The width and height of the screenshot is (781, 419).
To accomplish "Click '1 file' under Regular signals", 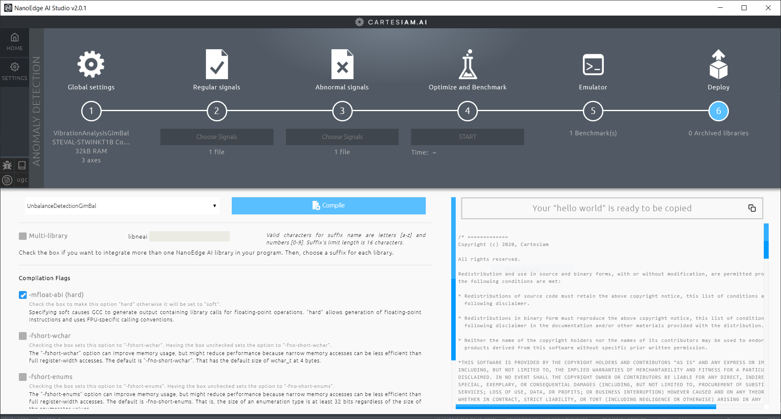I will [x=217, y=152].
